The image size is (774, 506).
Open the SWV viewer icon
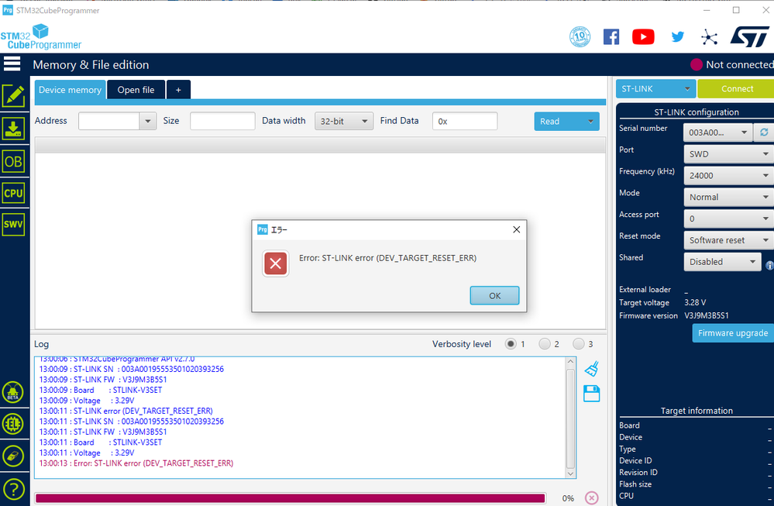tap(13, 225)
